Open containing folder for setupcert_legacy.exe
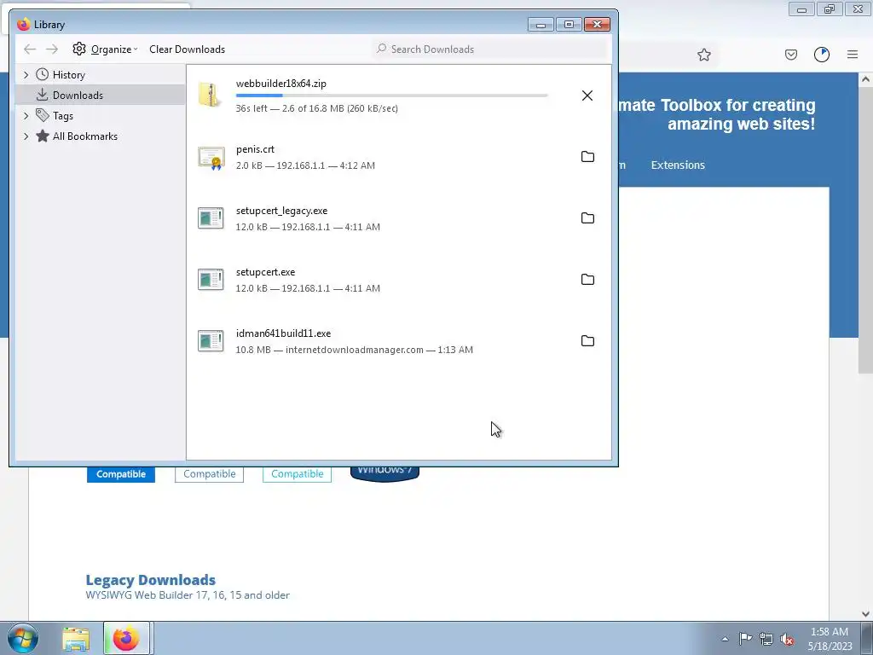Image resolution: width=873 pixels, height=655 pixels. 587,217
